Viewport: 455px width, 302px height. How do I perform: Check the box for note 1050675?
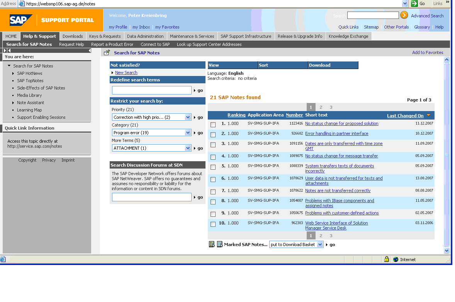tap(213, 214)
